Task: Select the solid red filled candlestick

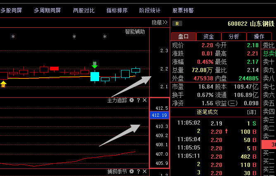Action: [x=54, y=68]
